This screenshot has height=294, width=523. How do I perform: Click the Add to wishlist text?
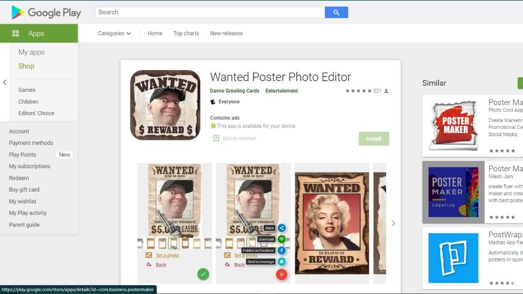pos(239,139)
